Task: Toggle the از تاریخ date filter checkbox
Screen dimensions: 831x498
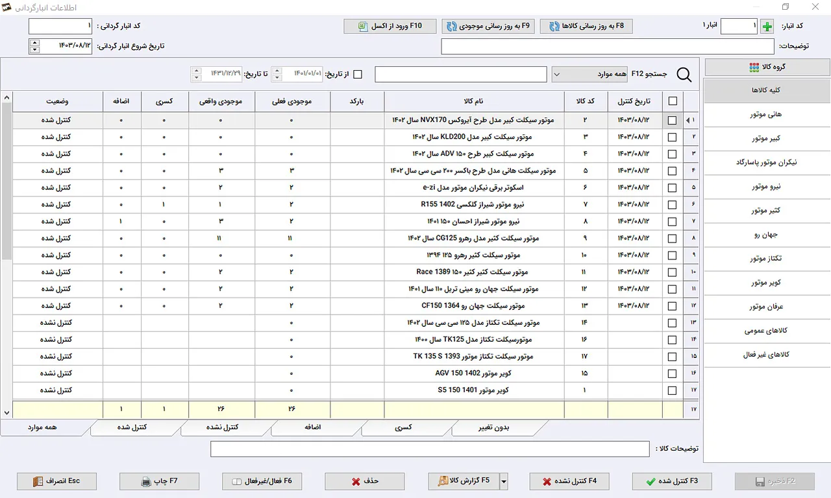Action: pos(358,75)
